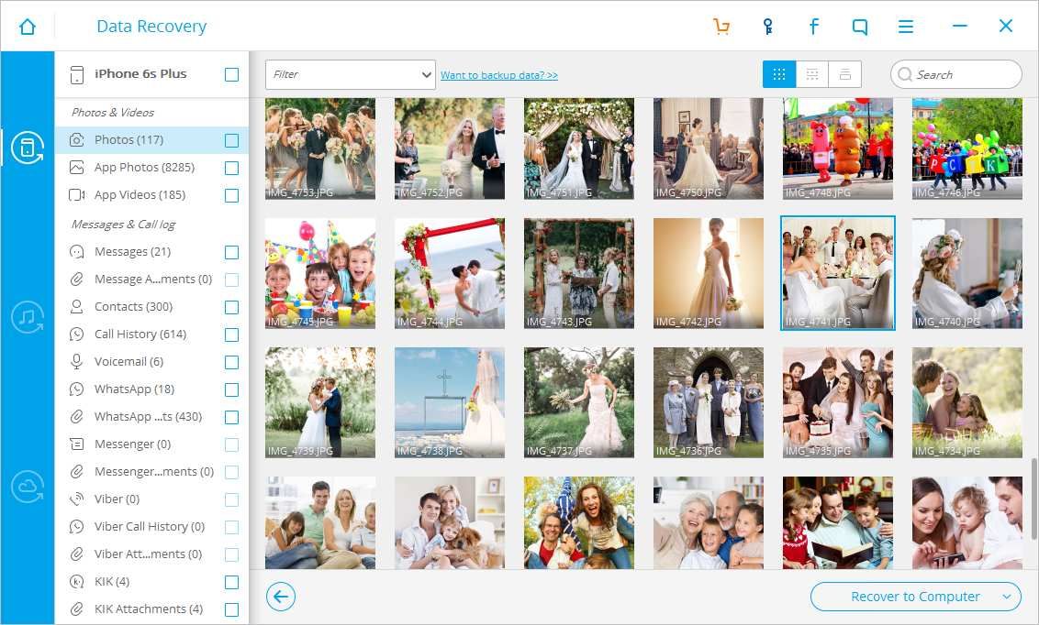
Task: Select Recover from iCloud sidebar icon
Action: point(28,487)
